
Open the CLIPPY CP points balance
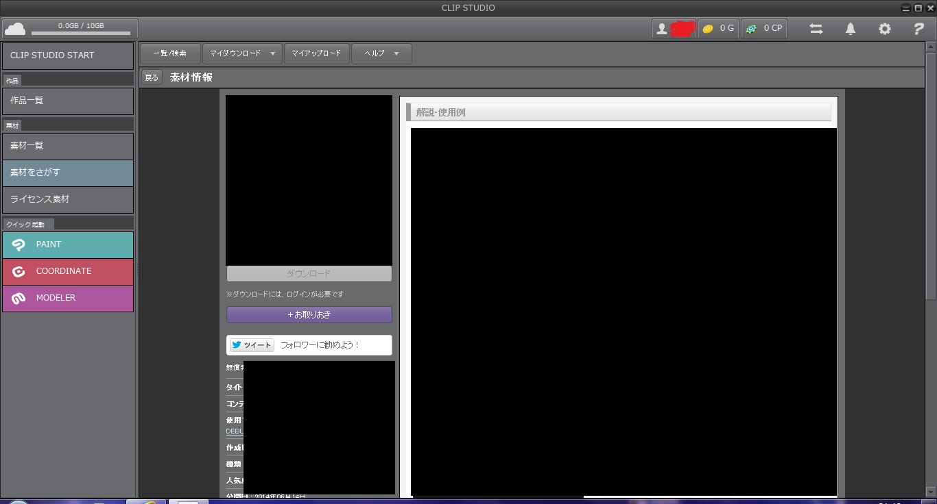[x=763, y=29]
